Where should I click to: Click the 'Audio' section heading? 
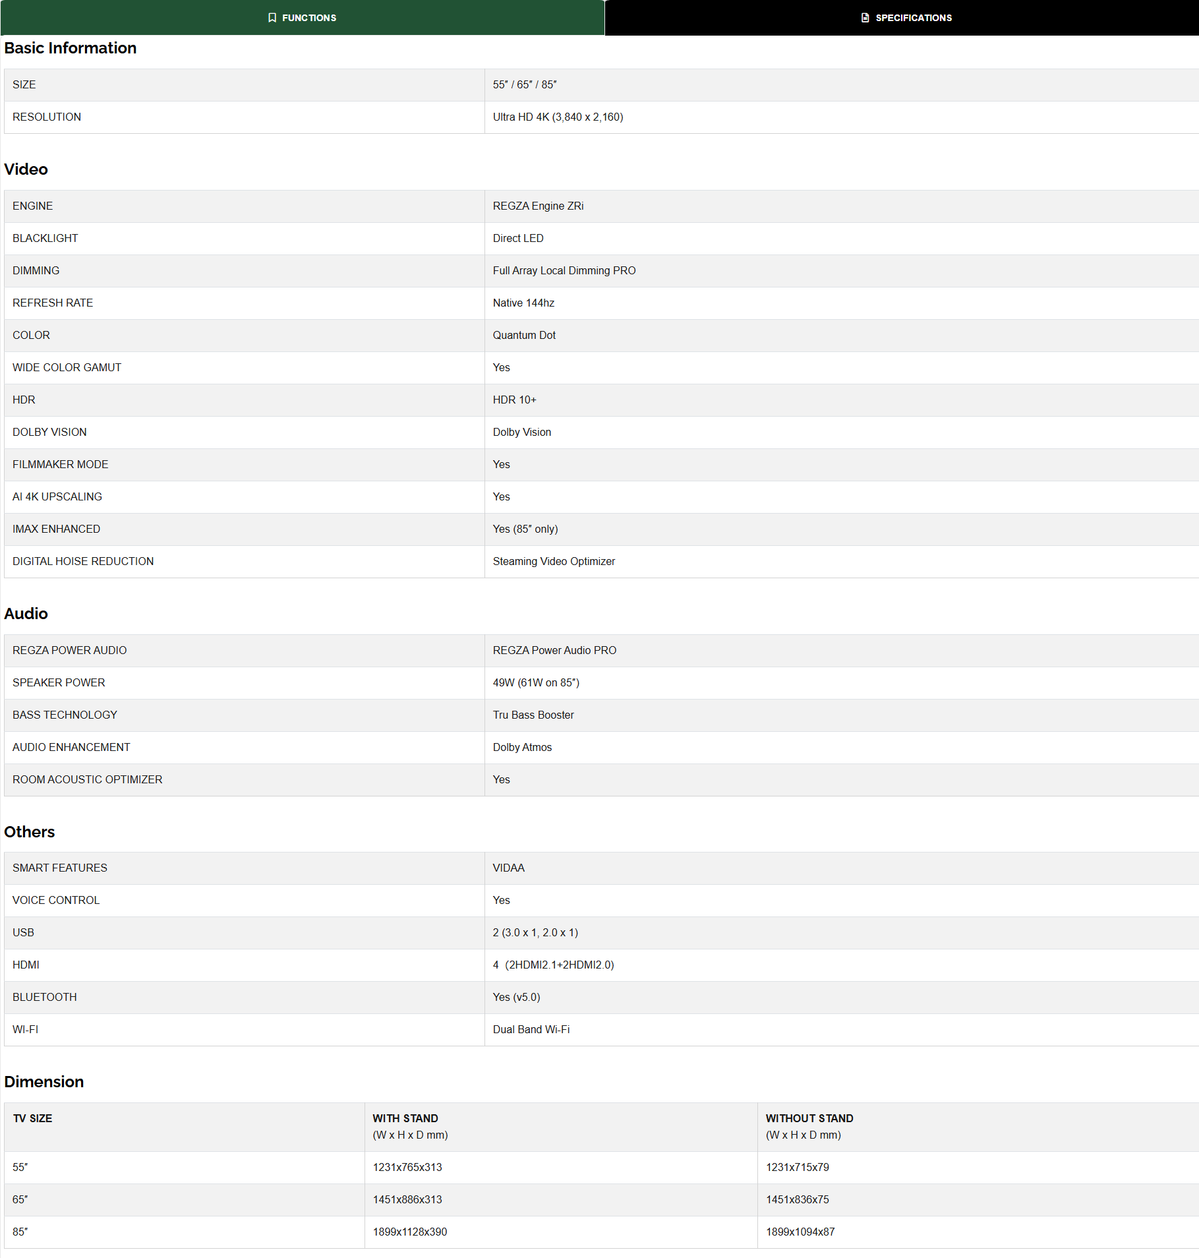pyautogui.click(x=26, y=614)
